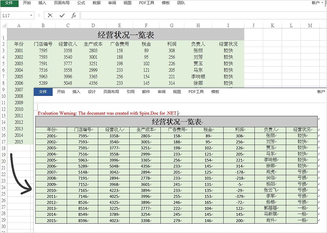The width and height of the screenshot is (327, 233).
Task: Click Word table cell 郭蓓蓓
Action: click(x=270, y=208)
